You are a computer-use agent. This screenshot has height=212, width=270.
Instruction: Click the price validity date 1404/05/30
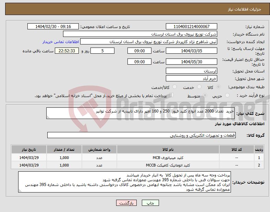tap(191, 62)
